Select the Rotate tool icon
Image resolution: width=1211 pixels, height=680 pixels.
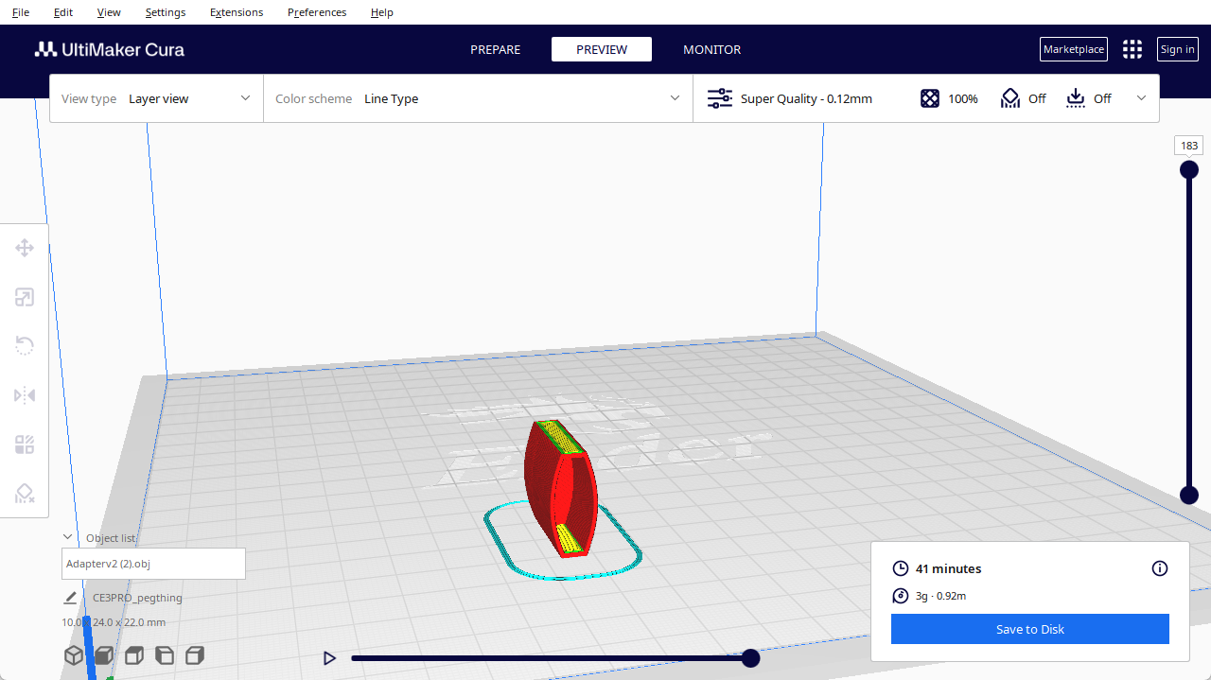coord(25,346)
